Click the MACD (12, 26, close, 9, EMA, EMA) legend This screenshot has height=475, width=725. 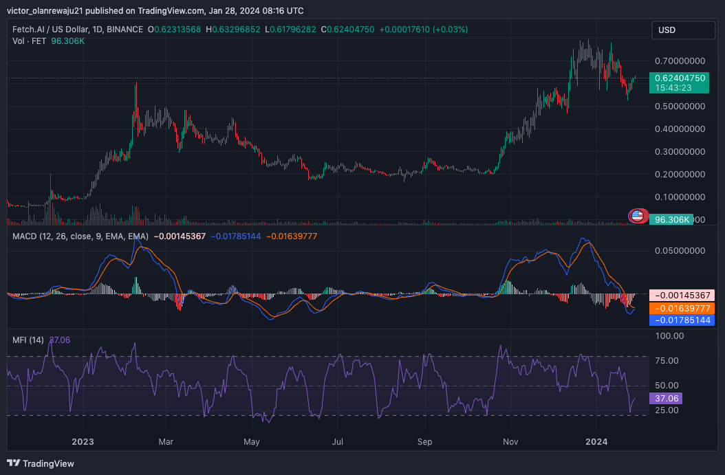[80, 236]
